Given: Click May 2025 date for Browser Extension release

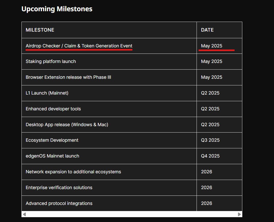Looking at the screenshot, I should coord(212,77).
